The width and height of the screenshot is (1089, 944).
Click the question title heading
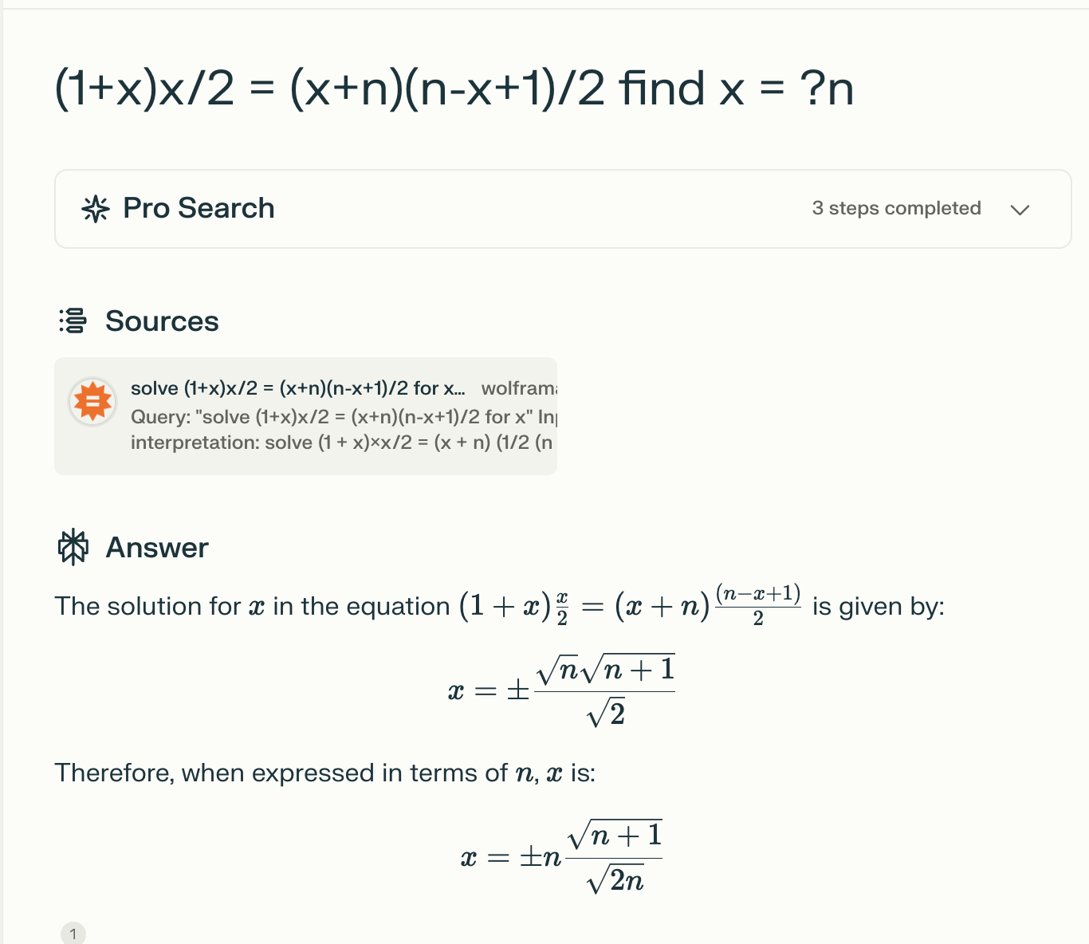[454, 88]
